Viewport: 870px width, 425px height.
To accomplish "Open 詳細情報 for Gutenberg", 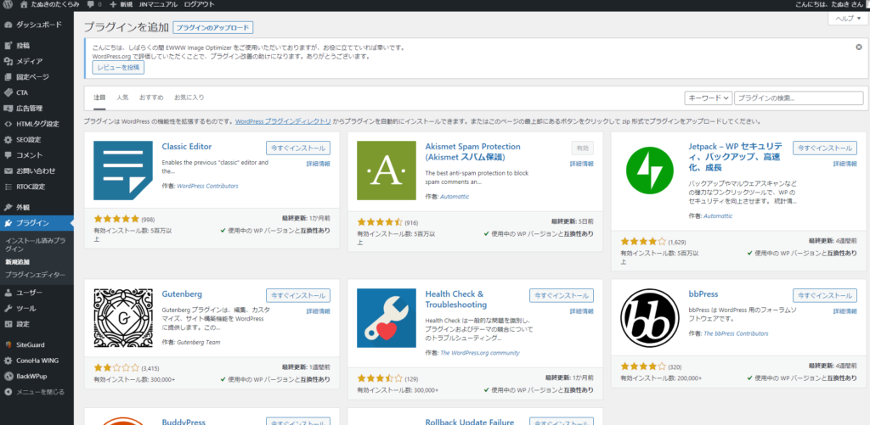I will click(319, 311).
